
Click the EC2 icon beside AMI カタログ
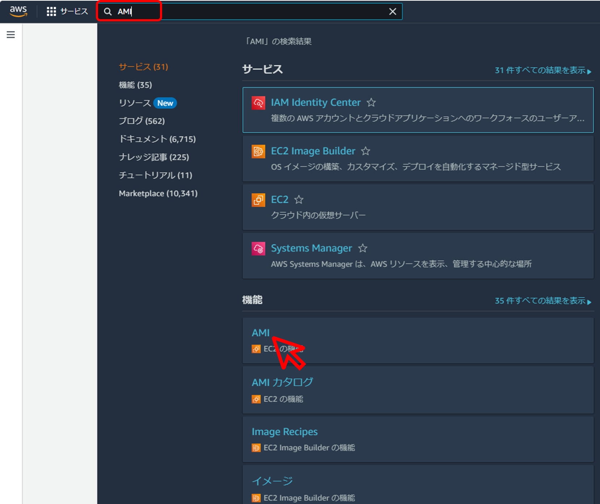click(x=256, y=399)
